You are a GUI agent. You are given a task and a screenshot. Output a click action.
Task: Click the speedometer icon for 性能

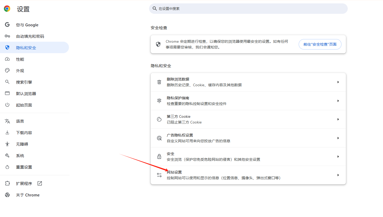click(x=7, y=59)
